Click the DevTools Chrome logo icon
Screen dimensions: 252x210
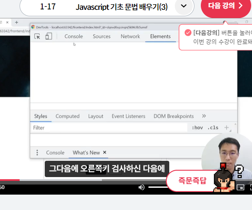click(33, 27)
